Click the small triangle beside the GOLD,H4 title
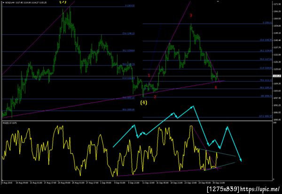 (3, 3)
